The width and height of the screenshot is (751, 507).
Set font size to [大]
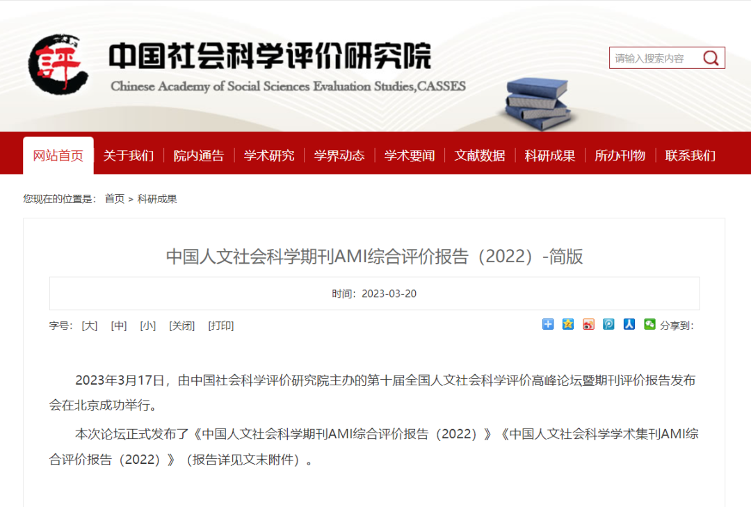pyautogui.click(x=90, y=326)
